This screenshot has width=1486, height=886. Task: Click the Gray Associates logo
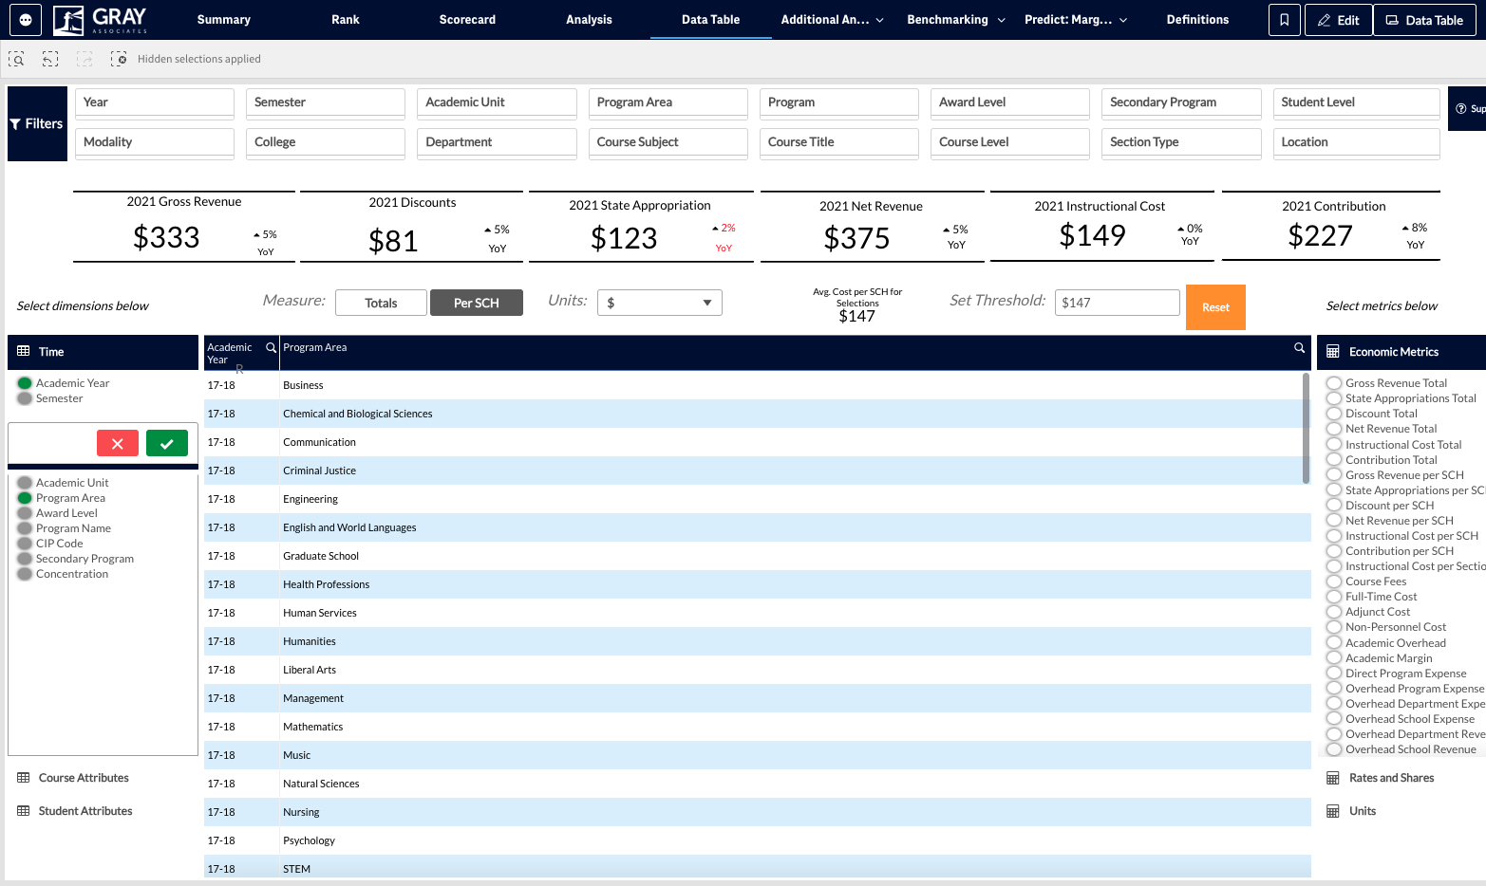[x=101, y=19]
